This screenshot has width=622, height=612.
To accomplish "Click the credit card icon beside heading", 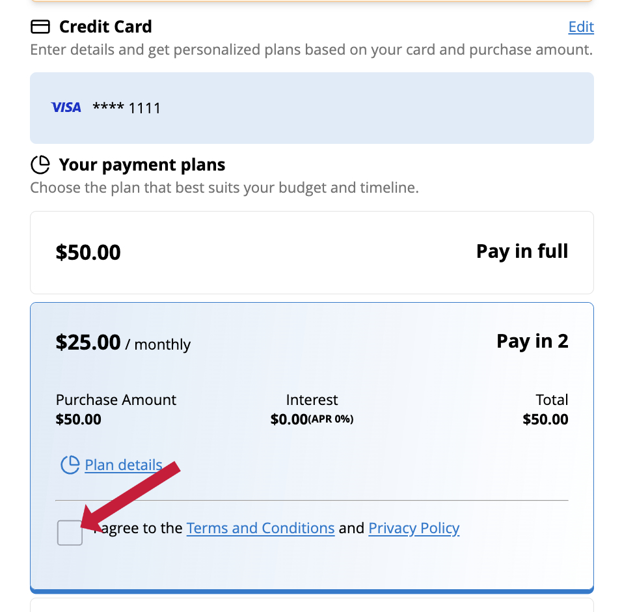I will [40, 27].
